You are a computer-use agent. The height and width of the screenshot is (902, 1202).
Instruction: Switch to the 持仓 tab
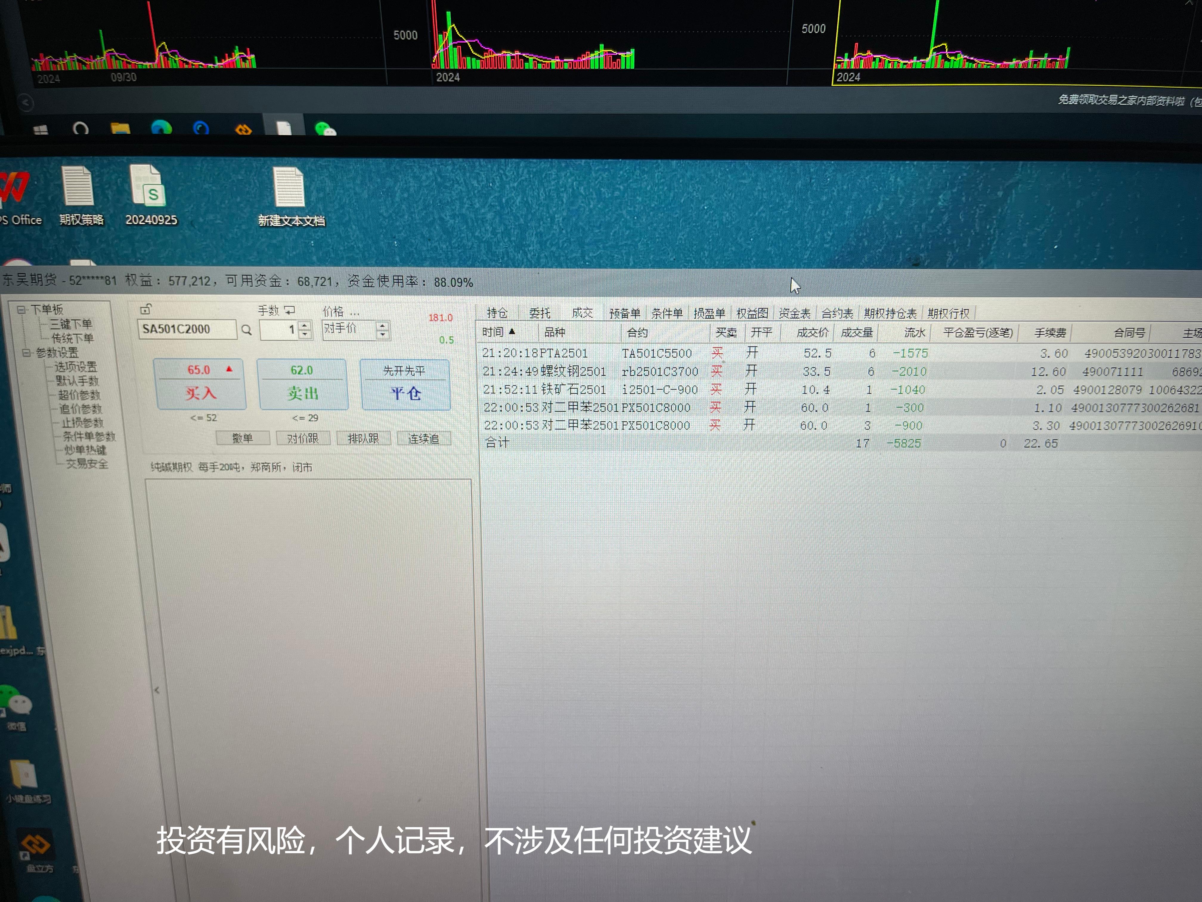(497, 313)
